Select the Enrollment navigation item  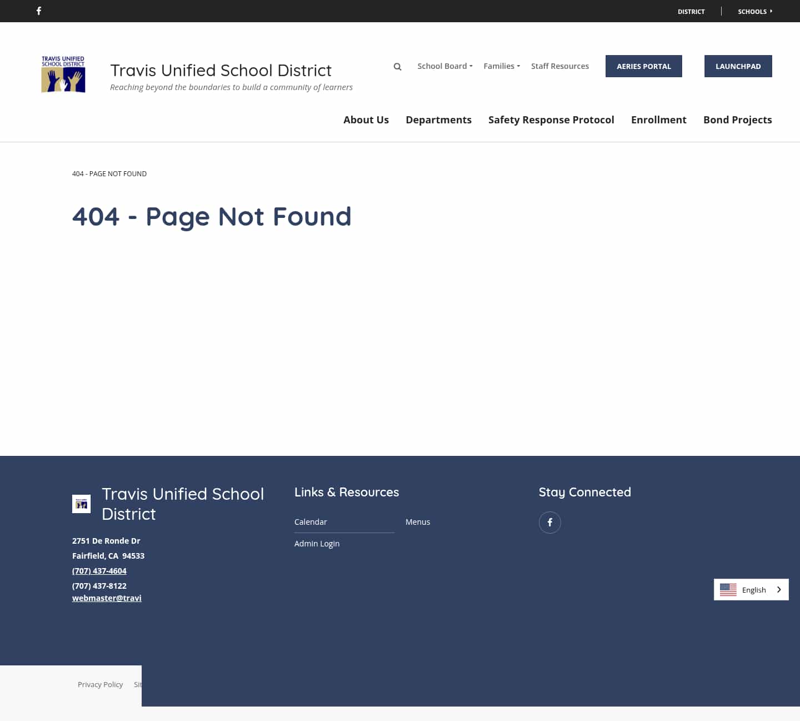[659, 120]
